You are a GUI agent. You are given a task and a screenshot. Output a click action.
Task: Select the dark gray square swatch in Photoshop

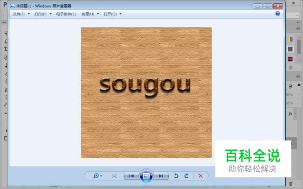click(x=290, y=49)
